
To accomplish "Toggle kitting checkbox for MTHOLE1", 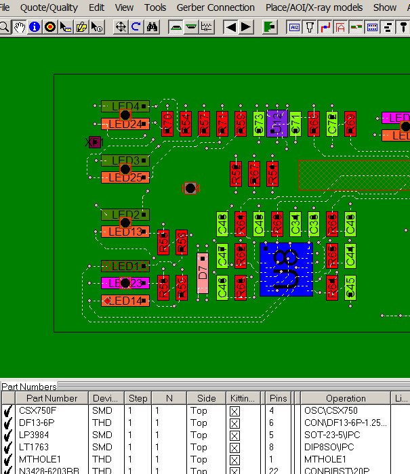I will click(234, 460).
